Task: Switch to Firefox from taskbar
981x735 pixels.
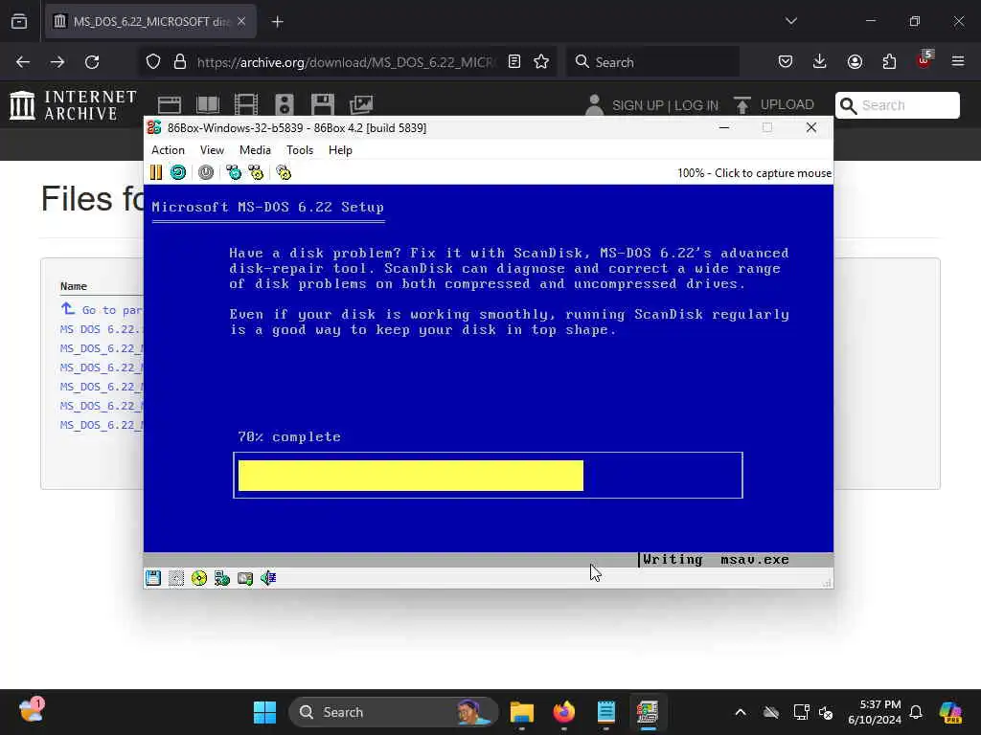Action: coord(563,712)
